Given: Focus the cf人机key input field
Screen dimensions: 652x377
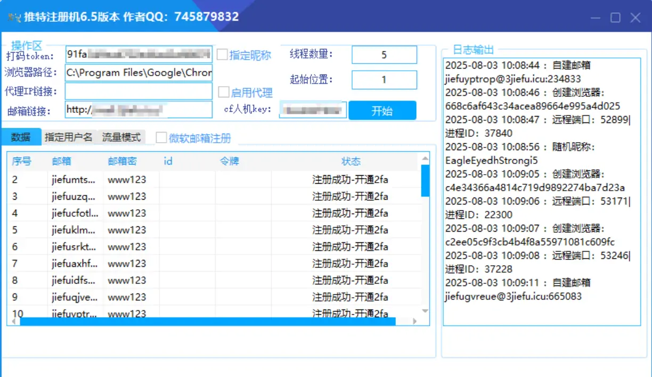Looking at the screenshot, I should pos(313,110).
